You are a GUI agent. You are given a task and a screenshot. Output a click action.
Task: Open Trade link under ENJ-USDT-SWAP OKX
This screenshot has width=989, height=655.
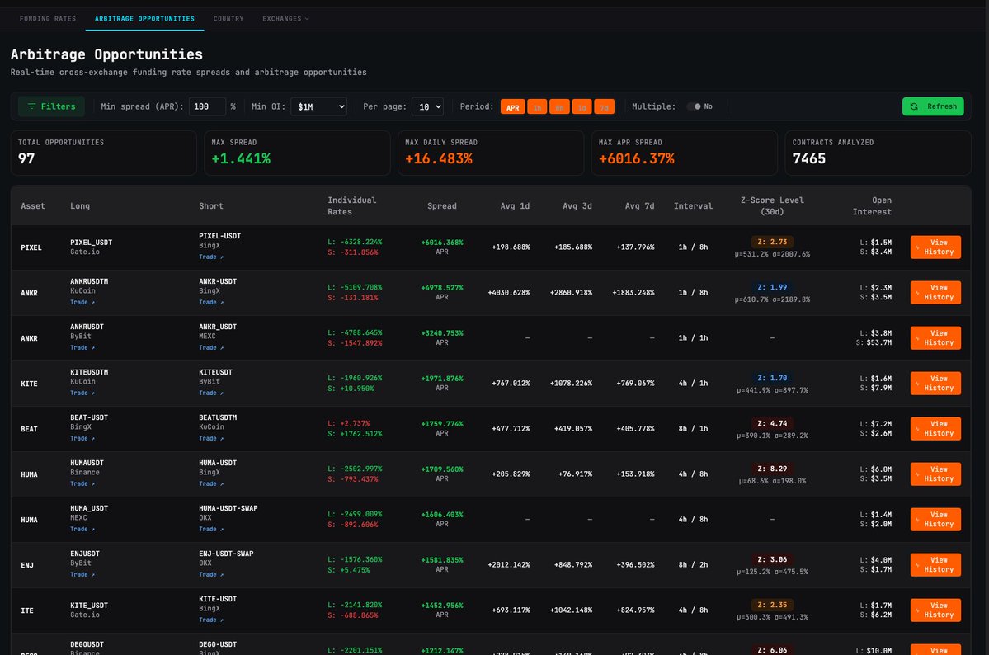(x=210, y=575)
